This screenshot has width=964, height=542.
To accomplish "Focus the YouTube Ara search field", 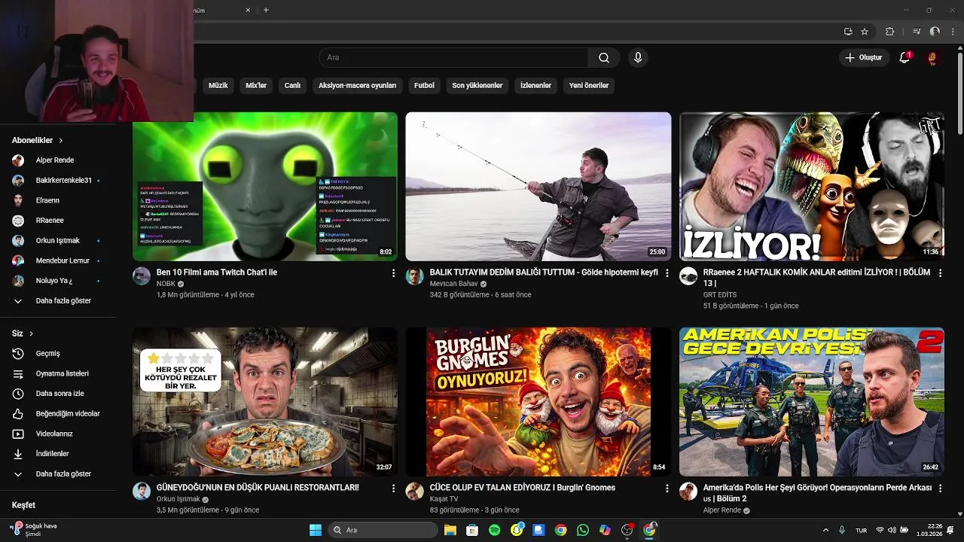I will point(453,58).
